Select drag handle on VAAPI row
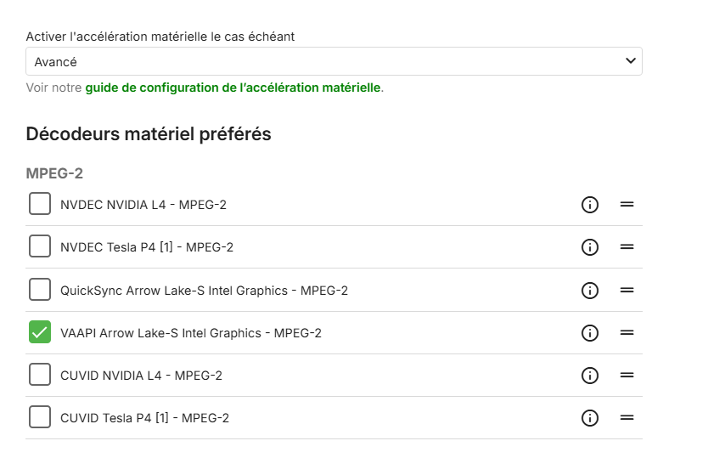Viewport: 725px width, 458px height. pos(627,332)
